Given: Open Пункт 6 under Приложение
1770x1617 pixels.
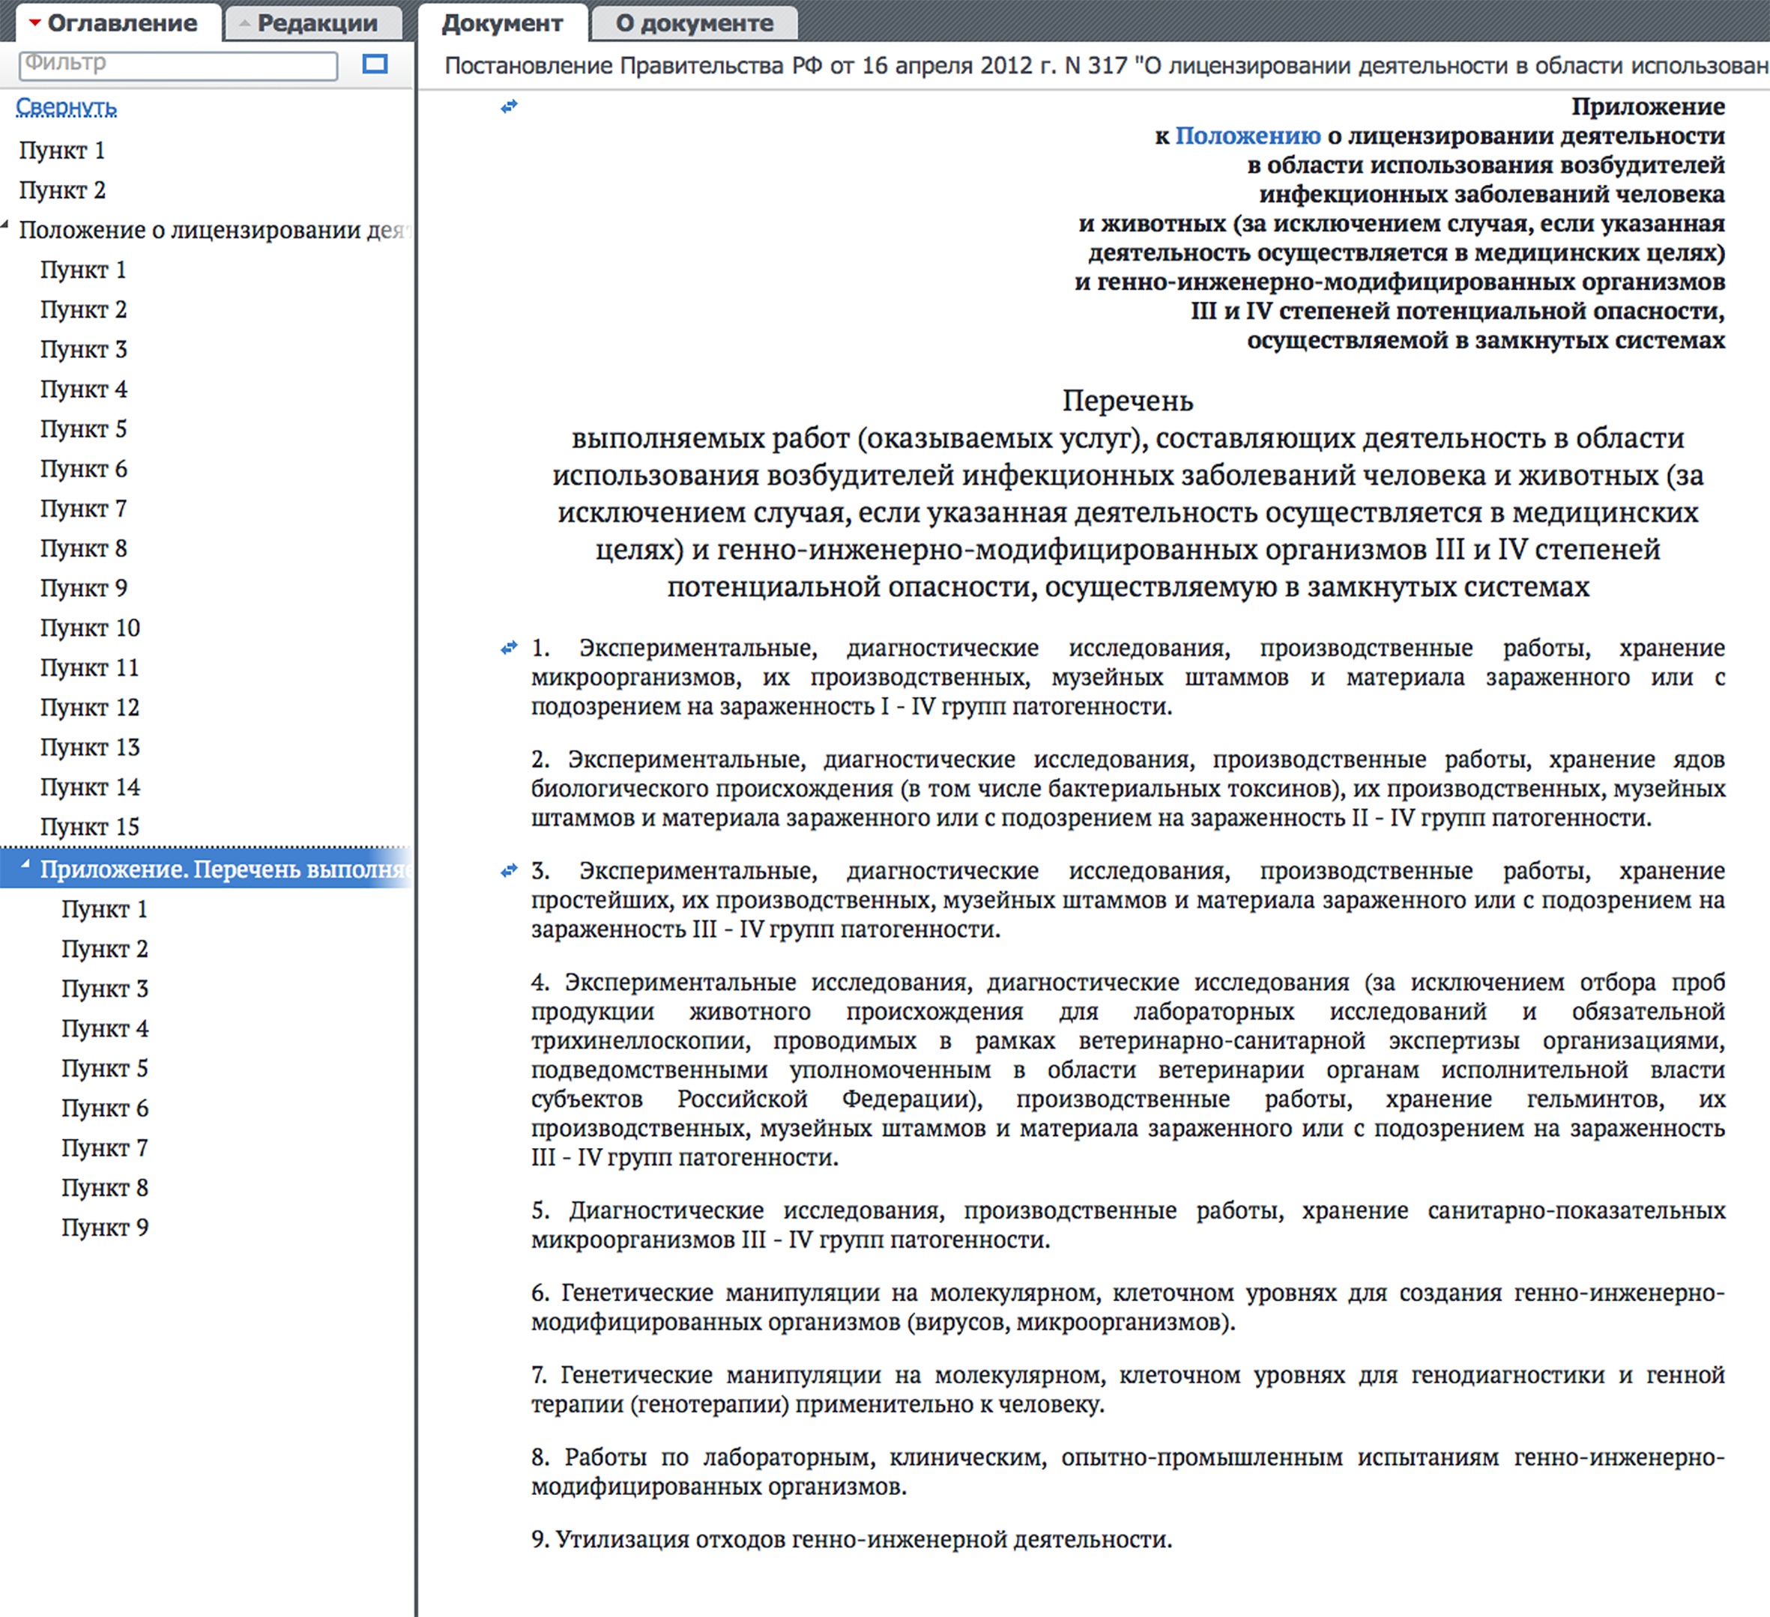Looking at the screenshot, I should tap(104, 1108).
